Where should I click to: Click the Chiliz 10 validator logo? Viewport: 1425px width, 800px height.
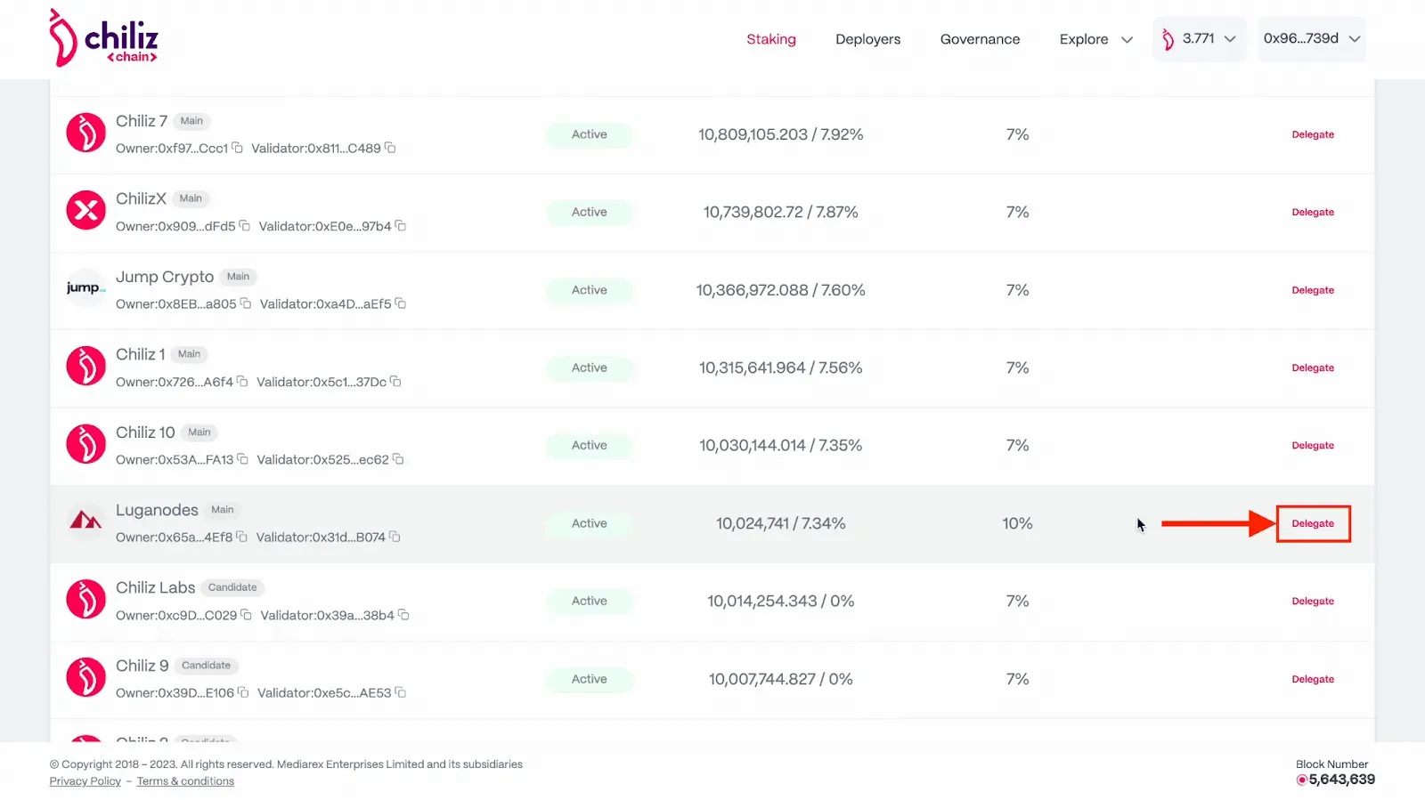[86, 444]
